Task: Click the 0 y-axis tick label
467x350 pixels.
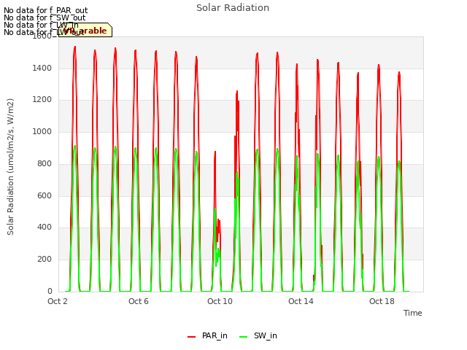Action: tap(50, 291)
